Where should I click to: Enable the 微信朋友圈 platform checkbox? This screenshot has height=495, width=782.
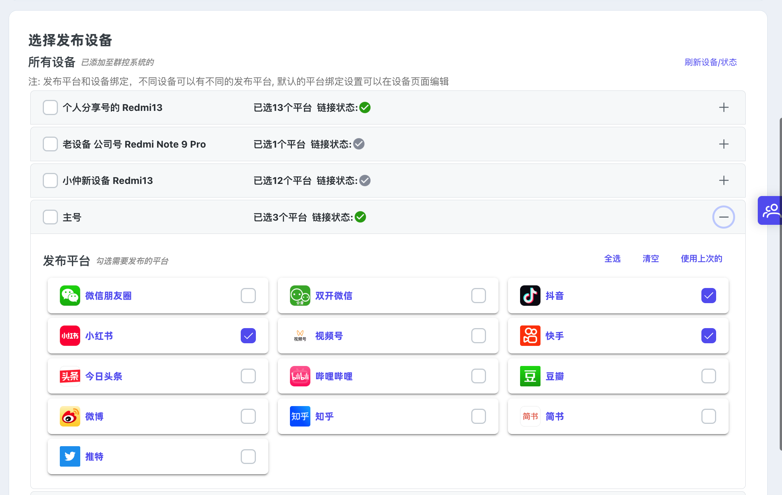point(248,296)
